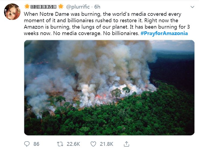Retweet this Amazon fire tweet
The width and height of the screenshot is (199, 149).
[x=60, y=144]
